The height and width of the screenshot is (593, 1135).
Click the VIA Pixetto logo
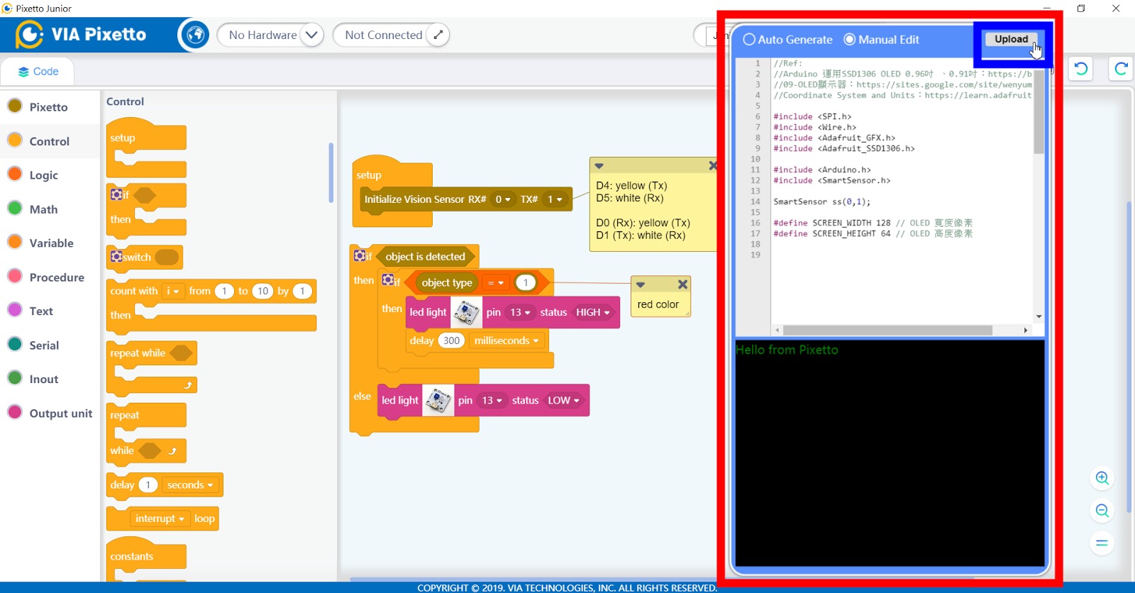point(81,34)
